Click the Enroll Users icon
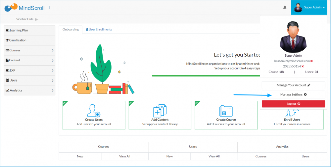331x167 pixels. point(292,113)
